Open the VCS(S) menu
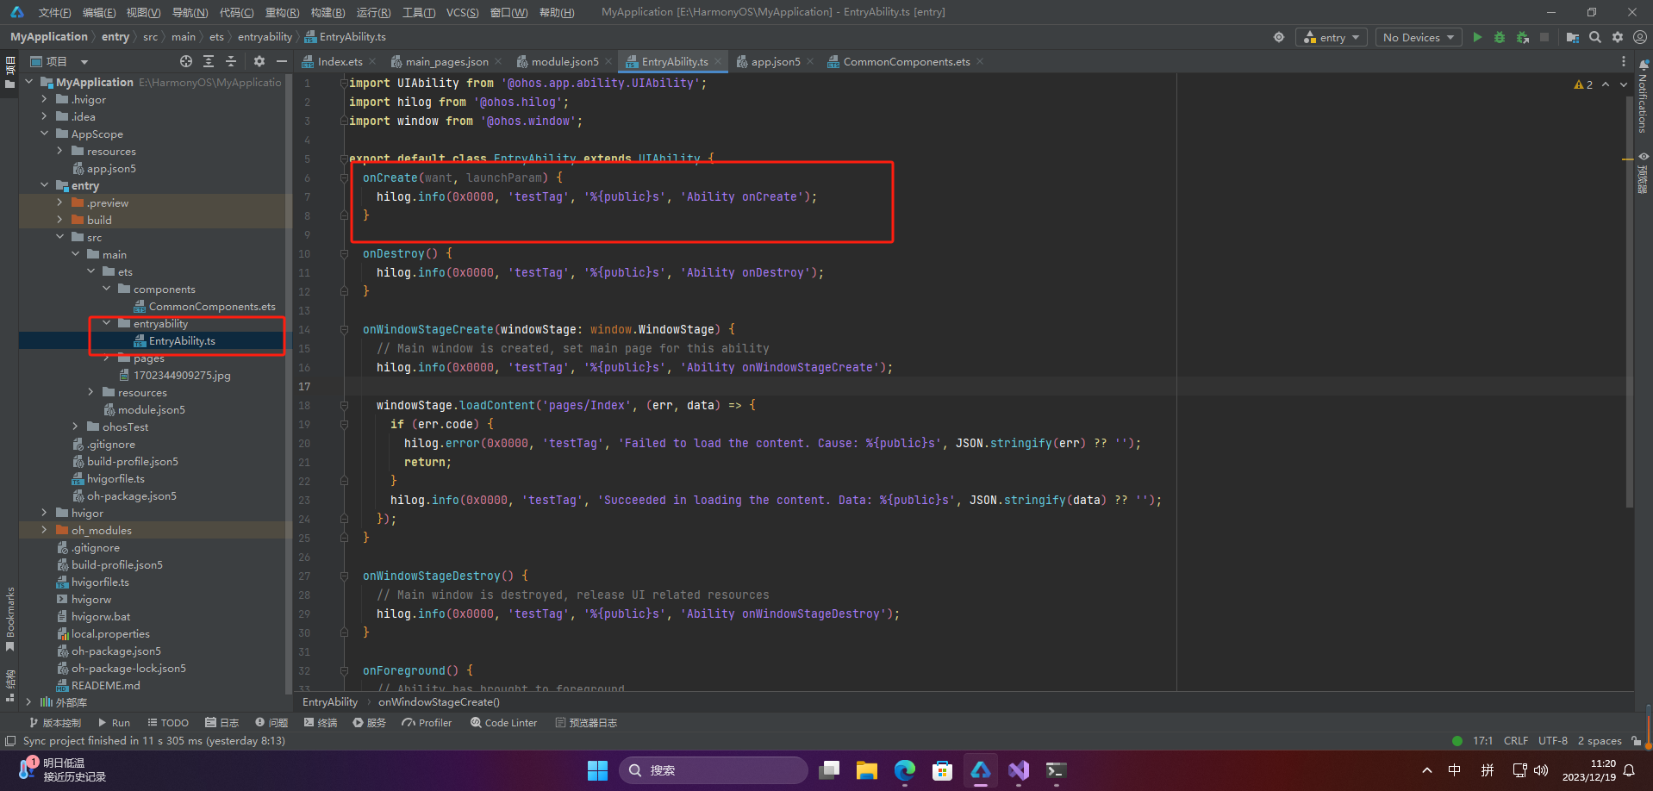Image resolution: width=1653 pixels, height=791 pixels. click(x=462, y=12)
